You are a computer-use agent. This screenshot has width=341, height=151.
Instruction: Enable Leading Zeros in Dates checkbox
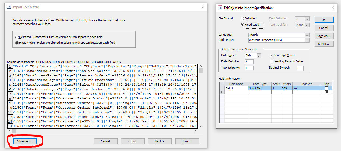pyautogui.click(x=271, y=62)
